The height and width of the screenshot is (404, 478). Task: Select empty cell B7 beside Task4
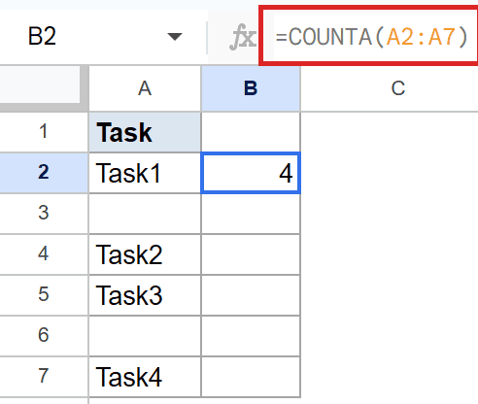tap(251, 377)
